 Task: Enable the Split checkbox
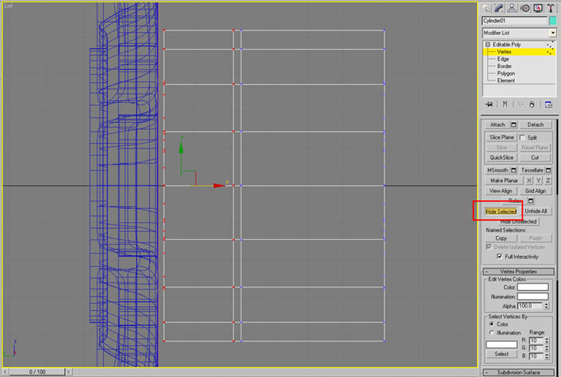pos(522,137)
